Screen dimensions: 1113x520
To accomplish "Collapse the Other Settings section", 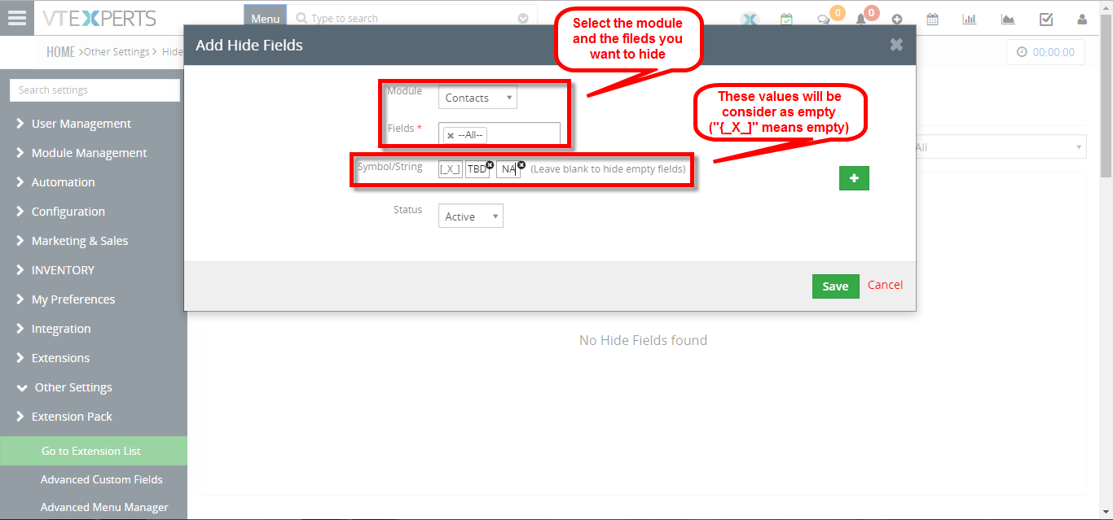I will coord(73,387).
